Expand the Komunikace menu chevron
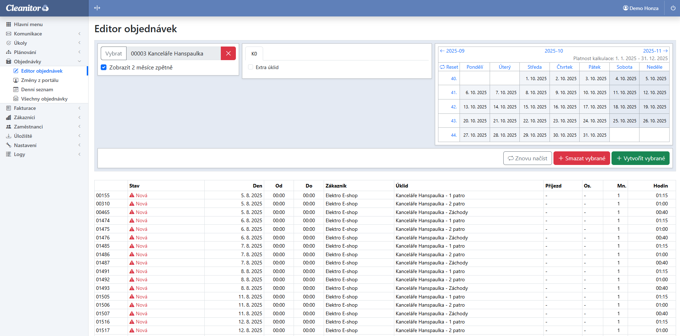680x336 pixels. click(x=79, y=34)
